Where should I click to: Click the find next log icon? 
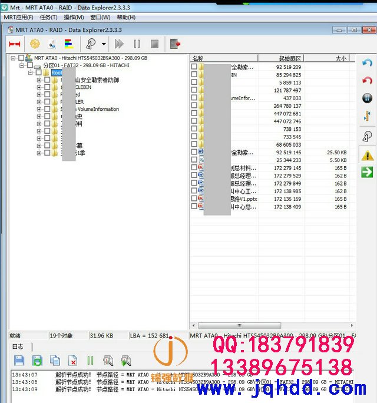click(125, 361)
